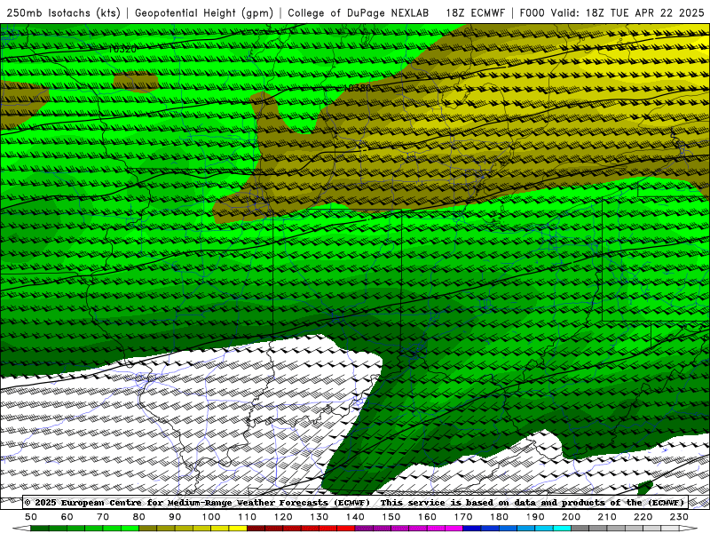The width and height of the screenshot is (710, 533).
Task: Click the 70 label on the isotach scale
Action: 103,517
